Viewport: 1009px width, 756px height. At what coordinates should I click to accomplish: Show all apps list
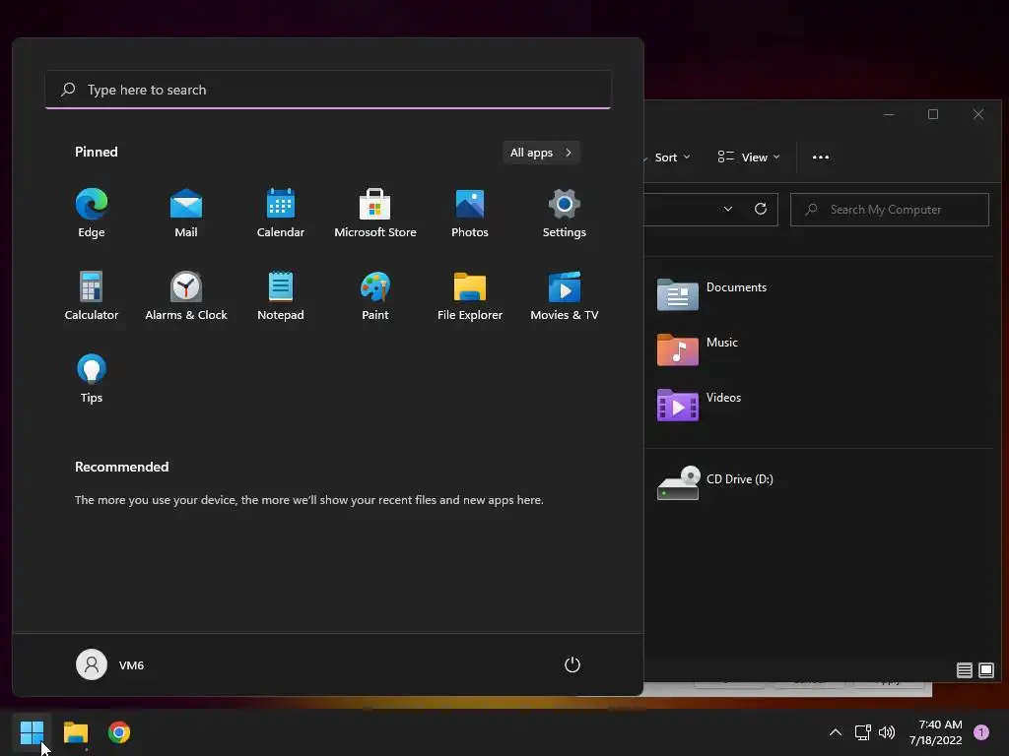click(541, 153)
